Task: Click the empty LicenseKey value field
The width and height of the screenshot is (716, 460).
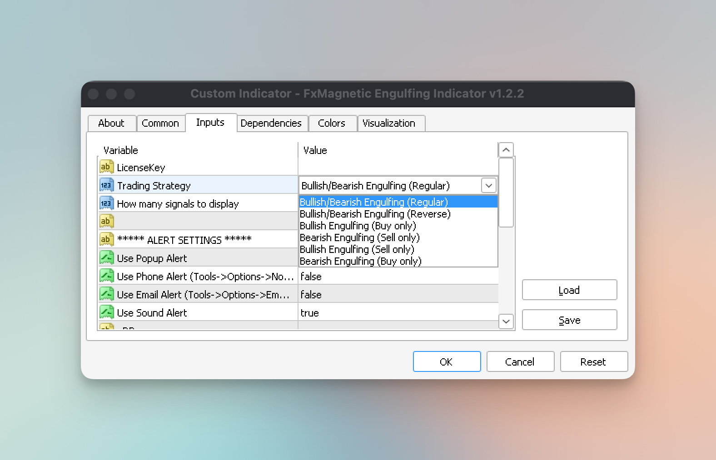Action: 398,168
